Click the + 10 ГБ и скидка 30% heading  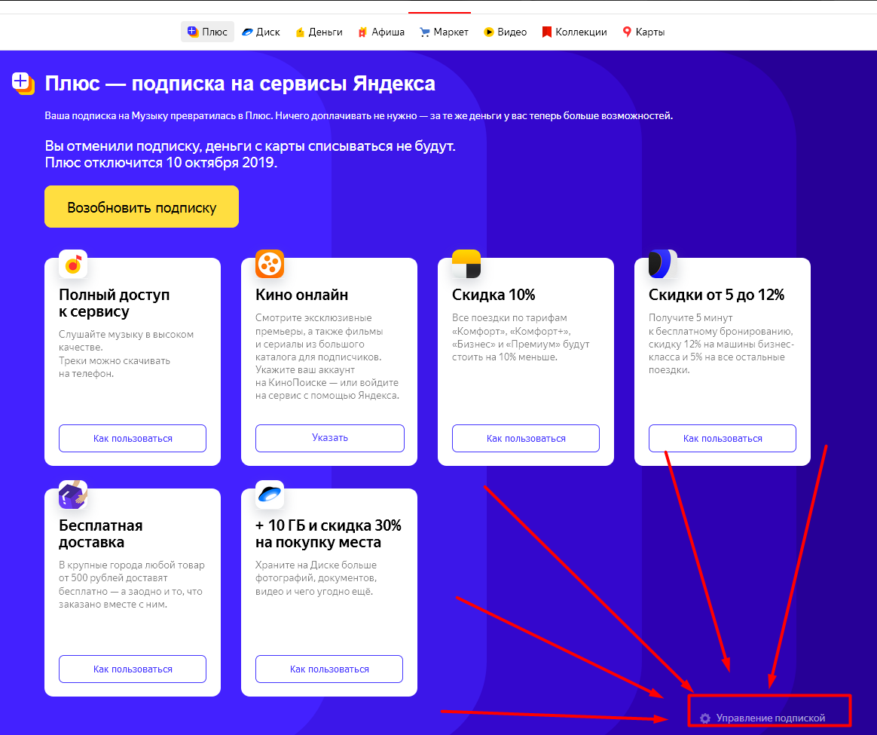point(328,534)
